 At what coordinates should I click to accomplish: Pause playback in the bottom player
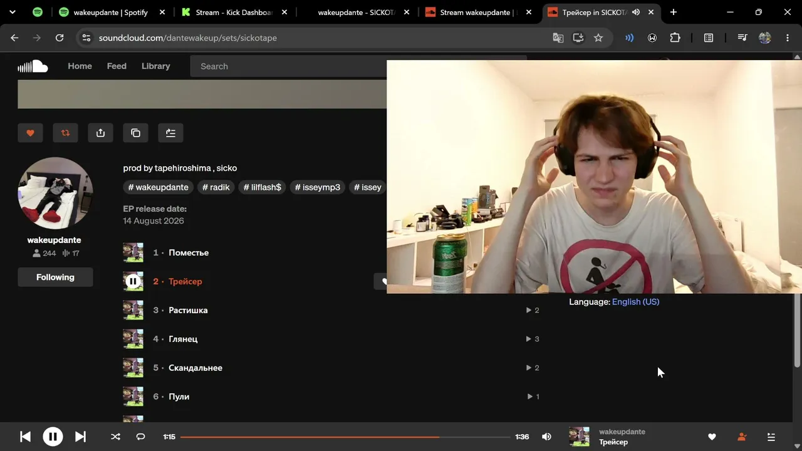coord(53,437)
